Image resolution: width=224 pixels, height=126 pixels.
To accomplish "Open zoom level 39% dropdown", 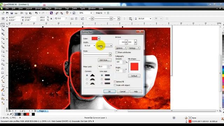I will (x=91, y=13).
